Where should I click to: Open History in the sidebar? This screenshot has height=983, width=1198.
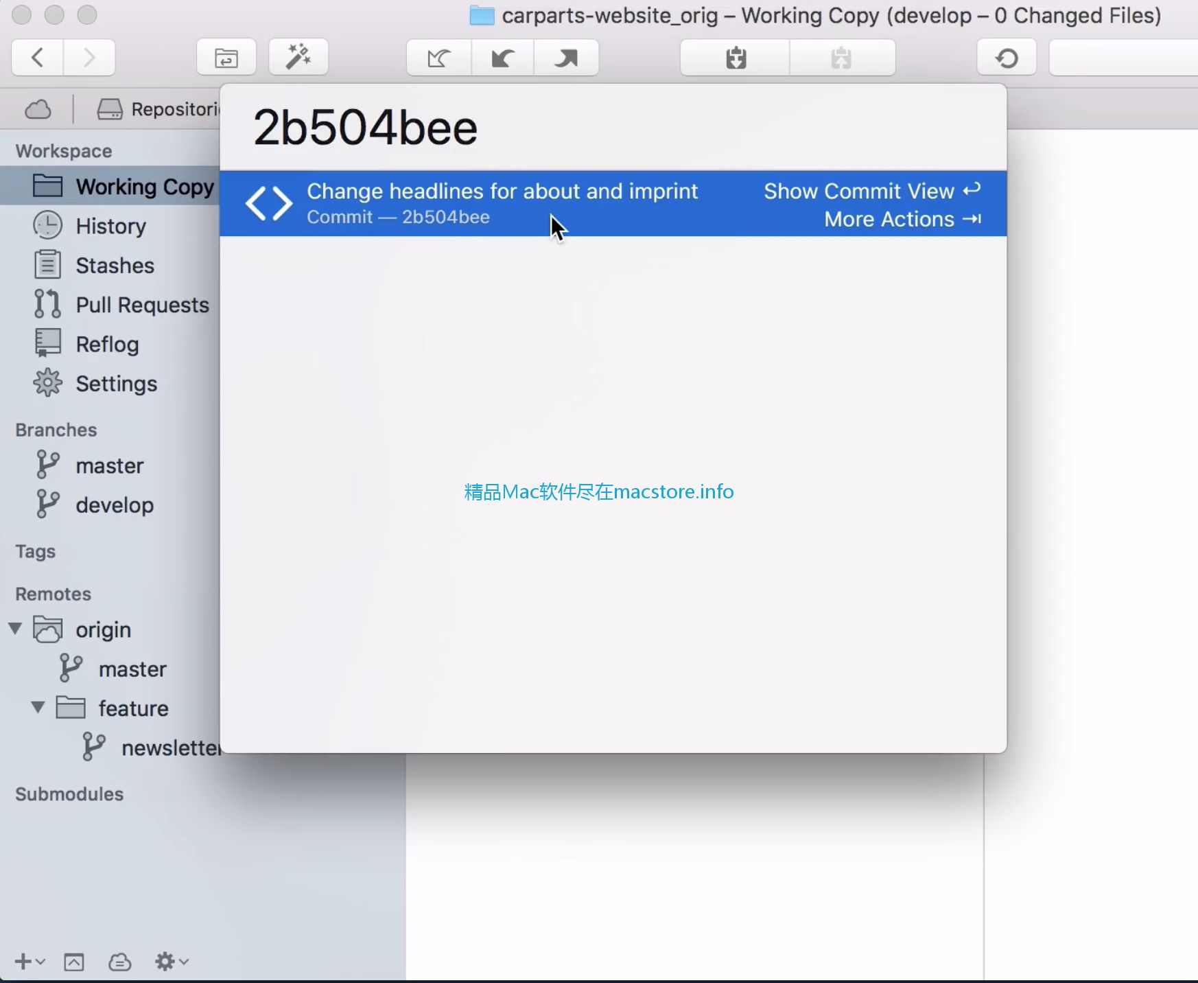pos(110,226)
